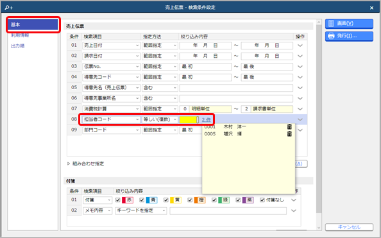Open the 売上日付 search item dropdown
The width and height of the screenshot is (381, 238).
(x=111, y=46)
